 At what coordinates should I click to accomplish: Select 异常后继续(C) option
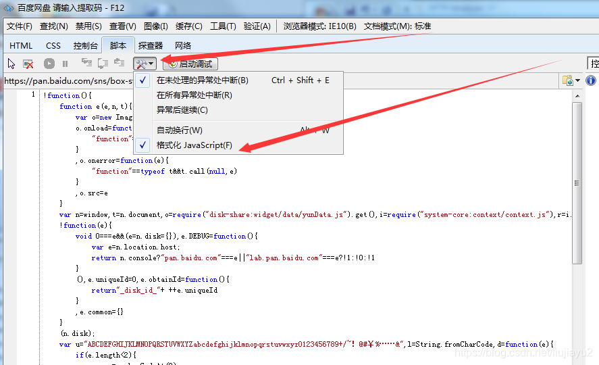click(238, 110)
